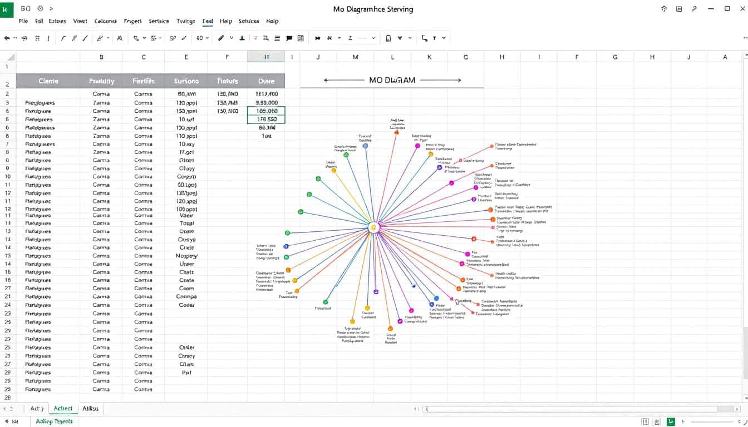The image size is (748, 427).
Task: Click the chevron next to the clock icon
Action: (51, 9)
